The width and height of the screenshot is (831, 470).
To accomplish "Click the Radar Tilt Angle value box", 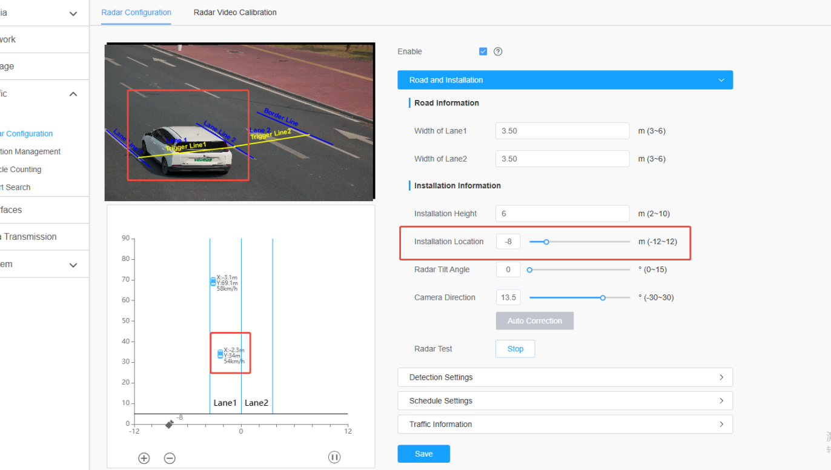I will (x=508, y=270).
